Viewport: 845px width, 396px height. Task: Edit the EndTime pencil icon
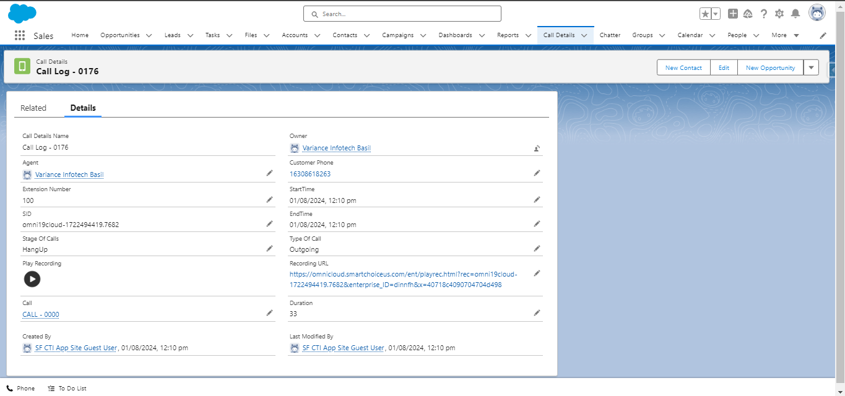tap(537, 223)
